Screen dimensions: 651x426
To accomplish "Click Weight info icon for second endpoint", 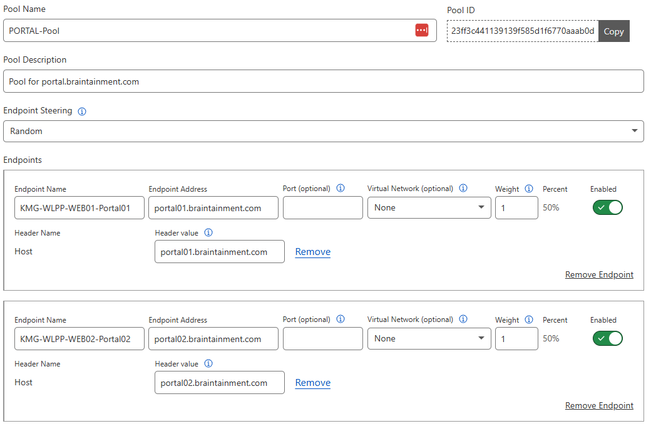I will (529, 319).
